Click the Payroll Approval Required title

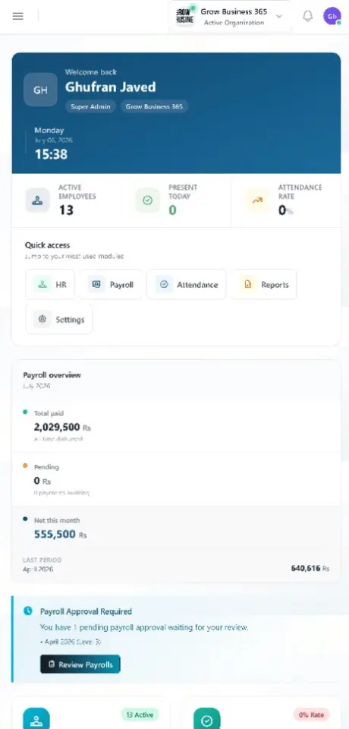[x=86, y=611]
